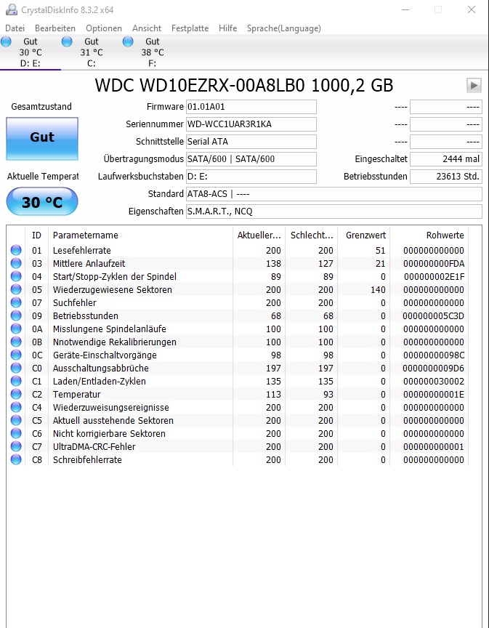Click status icon of Laden/Entladen-Zyklen row
The height and width of the screenshot is (628, 489).
click(x=16, y=382)
